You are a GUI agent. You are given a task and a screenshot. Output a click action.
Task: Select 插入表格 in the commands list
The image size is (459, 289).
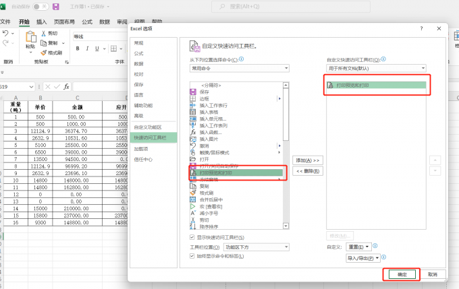tap(236, 112)
